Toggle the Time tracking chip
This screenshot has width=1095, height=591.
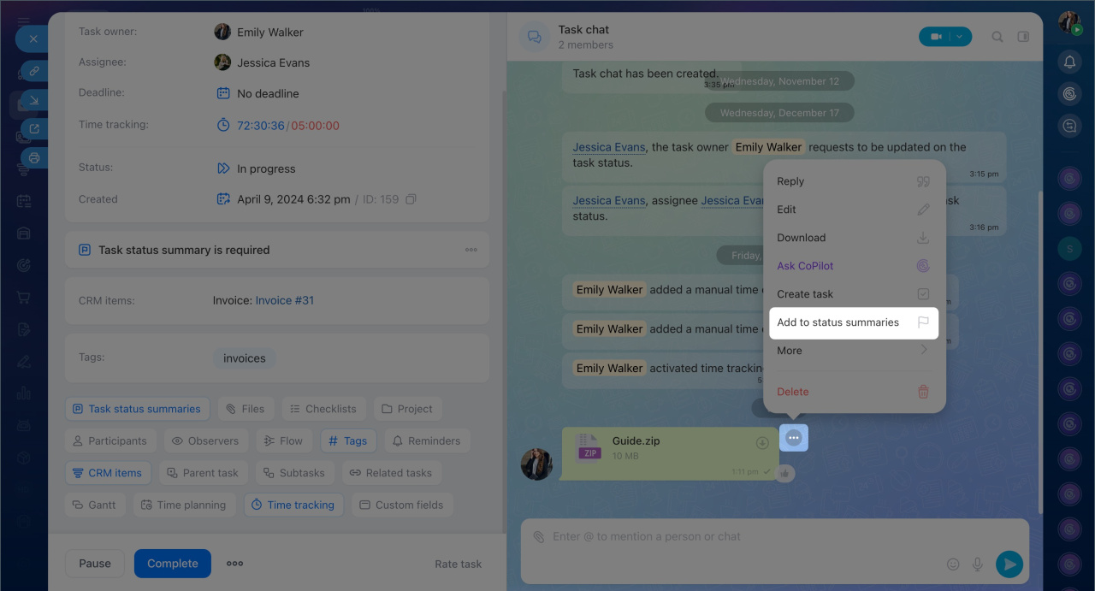click(x=293, y=505)
